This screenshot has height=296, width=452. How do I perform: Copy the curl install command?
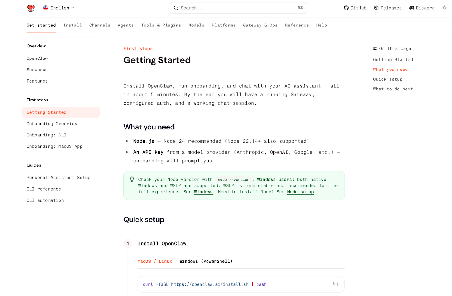pos(335,284)
